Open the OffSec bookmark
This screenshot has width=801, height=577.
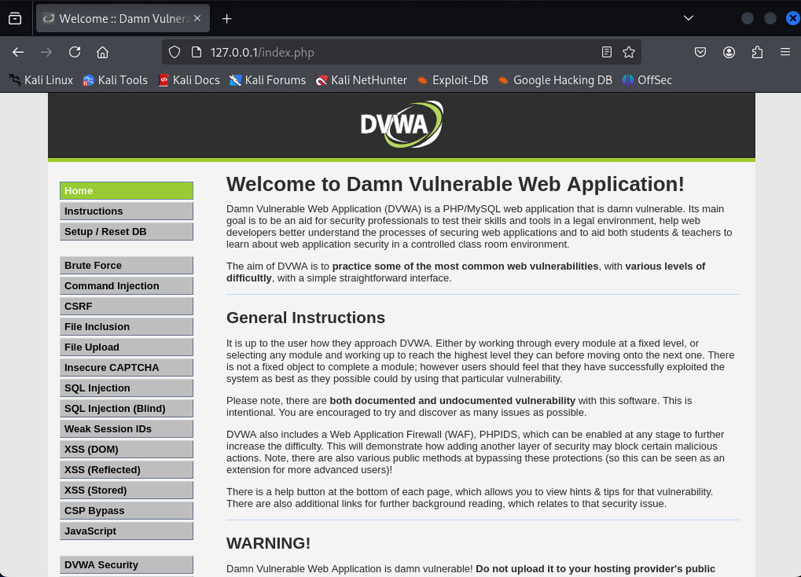(x=648, y=80)
